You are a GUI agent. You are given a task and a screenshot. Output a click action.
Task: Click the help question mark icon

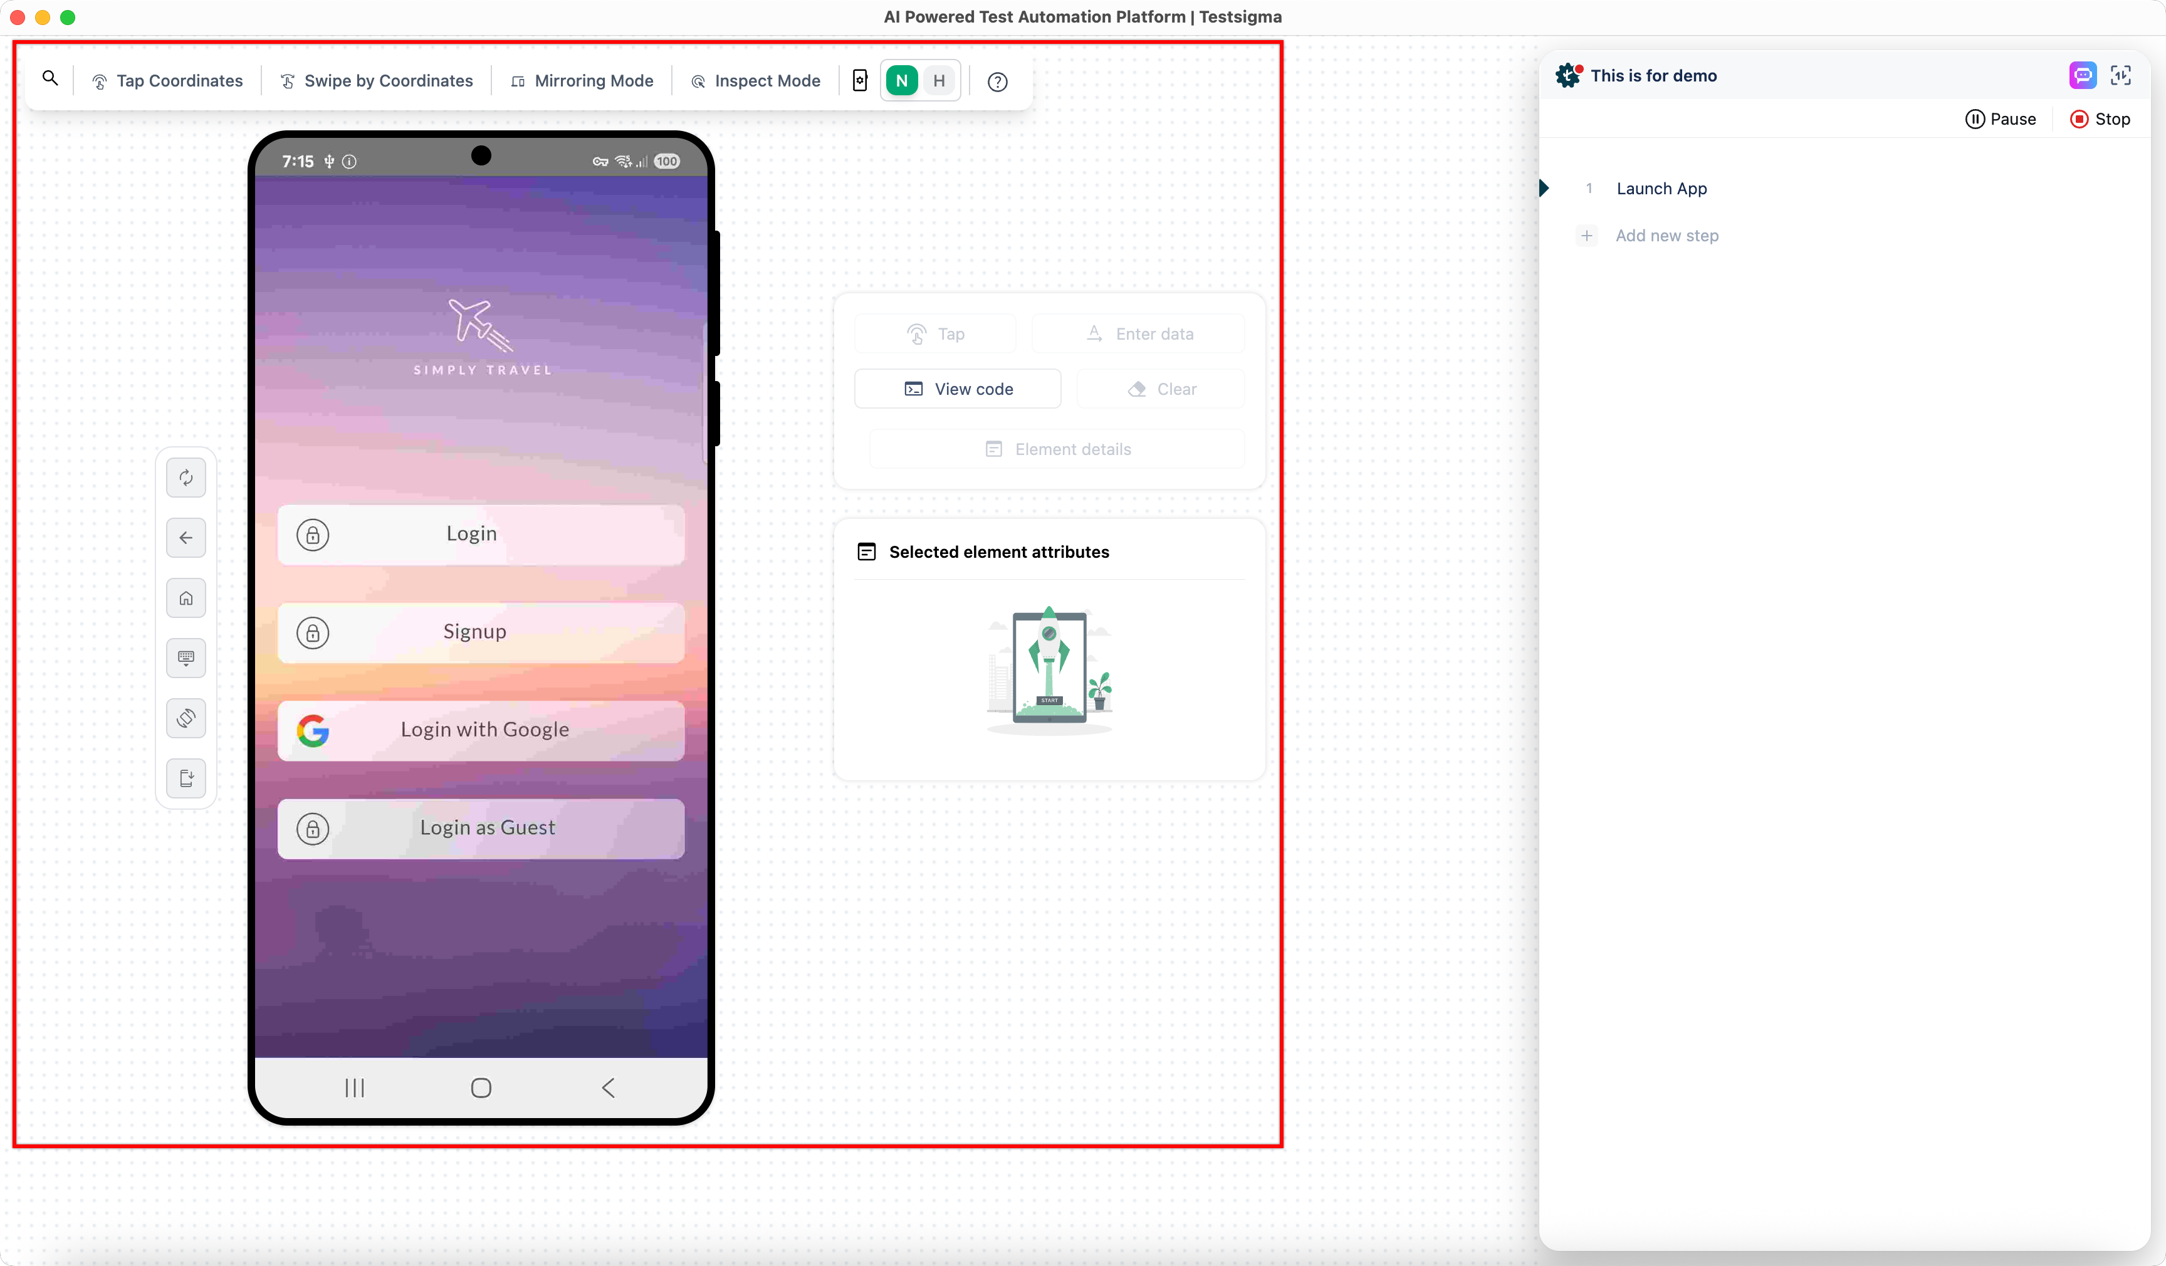(997, 81)
